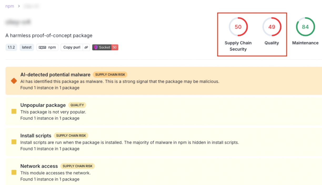This screenshot has width=322, height=185.
Task: Click the link icon beside Copy purl
Action: (86, 47)
